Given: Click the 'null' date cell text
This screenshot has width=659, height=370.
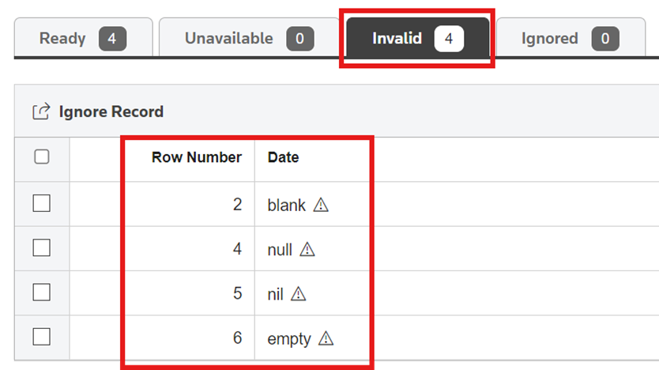Looking at the screenshot, I should click(280, 250).
